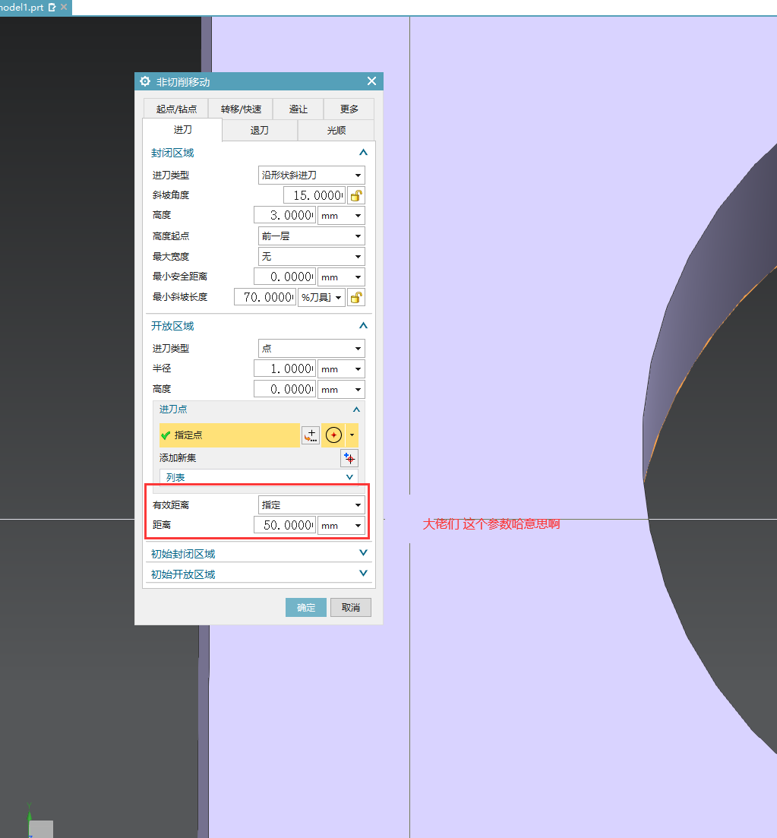
Task: Open unit dropdown for open-area 高度
Action: [x=341, y=389]
